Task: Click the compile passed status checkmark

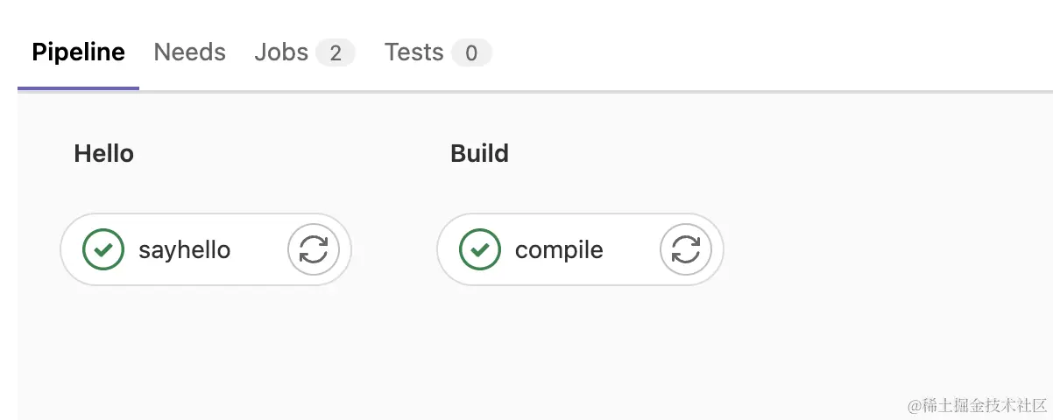Action: (x=480, y=249)
